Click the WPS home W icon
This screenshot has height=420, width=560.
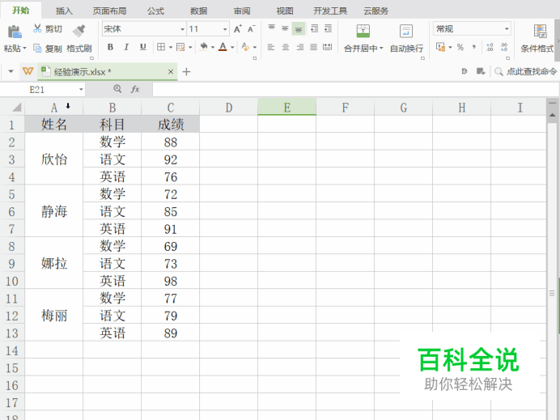tap(28, 71)
